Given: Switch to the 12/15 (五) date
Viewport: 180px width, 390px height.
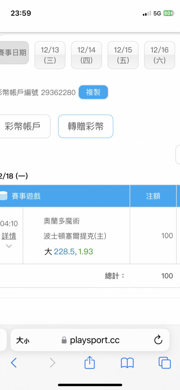Looking at the screenshot, I should tap(123, 55).
